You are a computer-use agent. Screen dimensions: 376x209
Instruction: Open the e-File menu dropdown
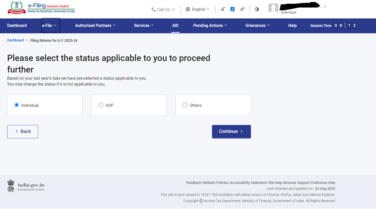[49, 25]
